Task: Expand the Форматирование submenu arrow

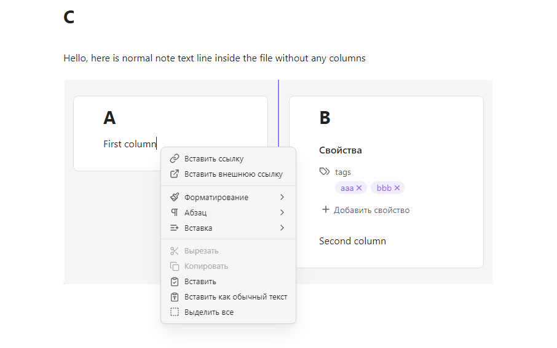Action: [282, 198]
